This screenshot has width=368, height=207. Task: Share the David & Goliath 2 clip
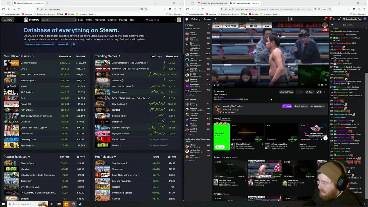tap(310, 92)
